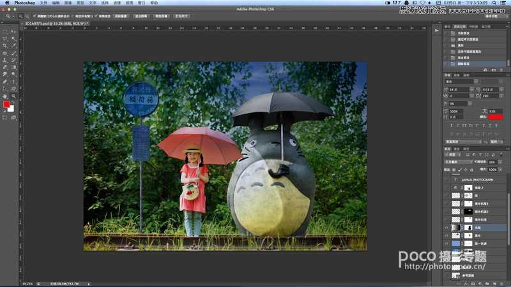
Task: Open the 文件 menu
Action: pos(43,3)
